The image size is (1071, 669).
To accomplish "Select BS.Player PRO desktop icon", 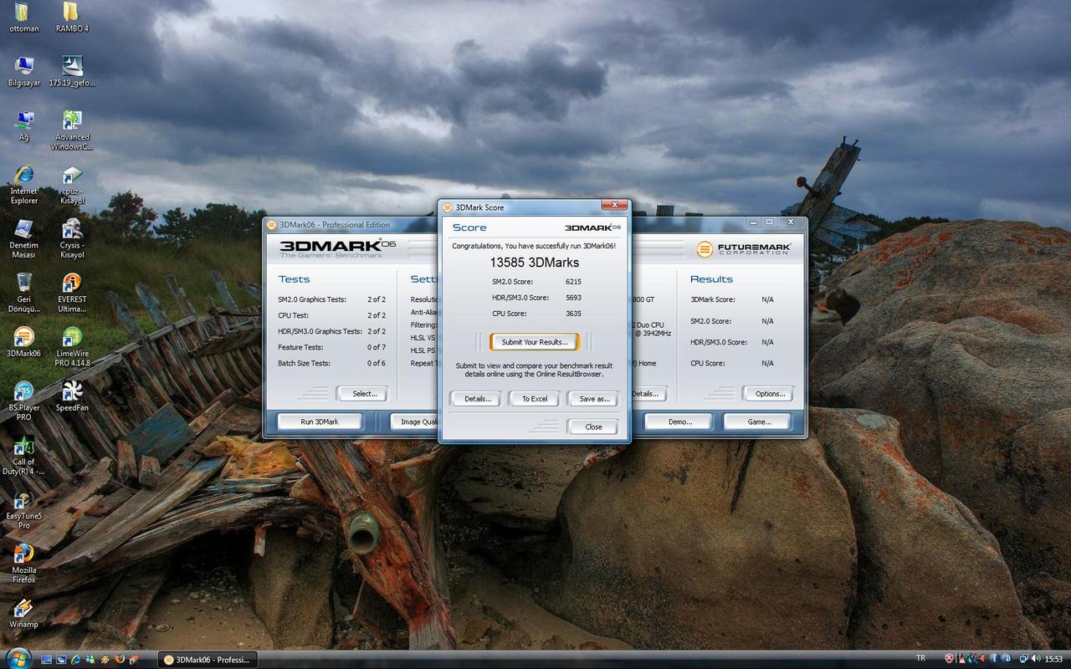I will click(x=23, y=401).
